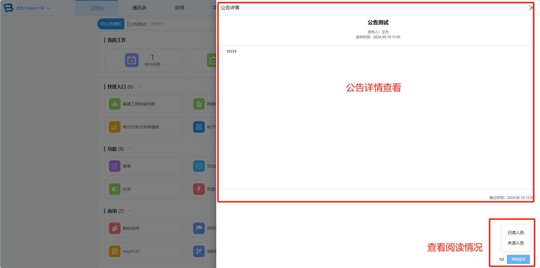The image size is (540, 268).
Task: Click the 电子 blue frame icon
Action: point(199,127)
